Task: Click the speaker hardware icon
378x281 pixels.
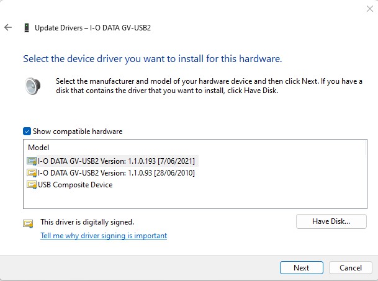Action: pyautogui.click(x=32, y=85)
